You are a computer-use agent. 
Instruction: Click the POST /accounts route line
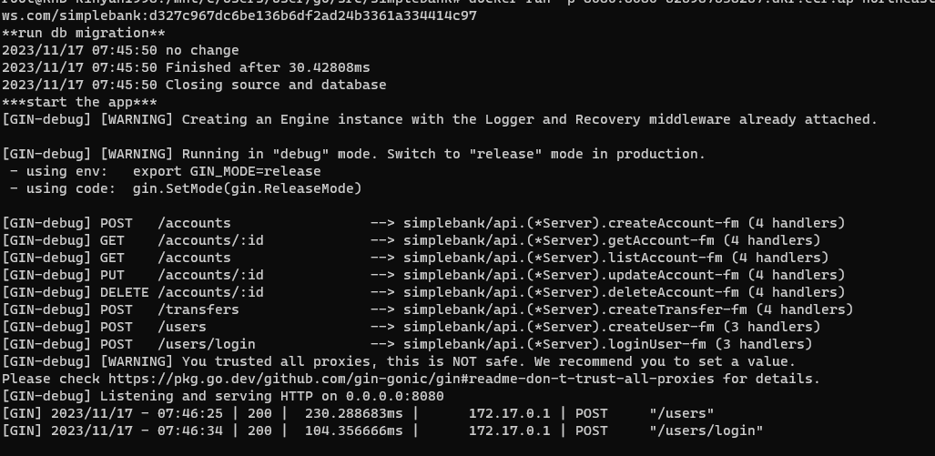[x=423, y=224]
